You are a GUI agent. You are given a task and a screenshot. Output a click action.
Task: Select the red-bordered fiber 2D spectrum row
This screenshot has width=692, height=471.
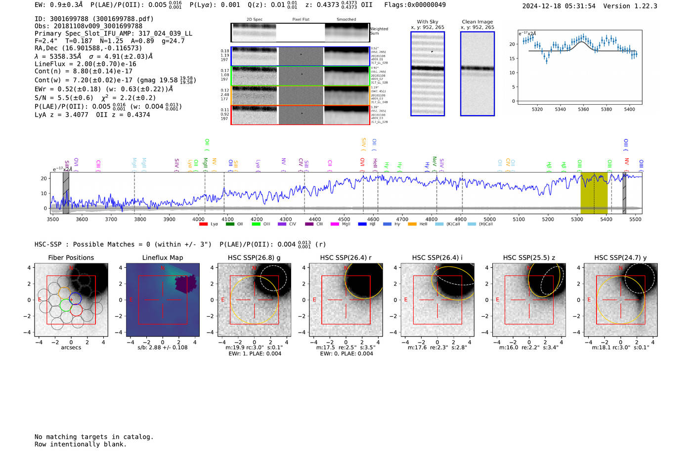coord(300,115)
